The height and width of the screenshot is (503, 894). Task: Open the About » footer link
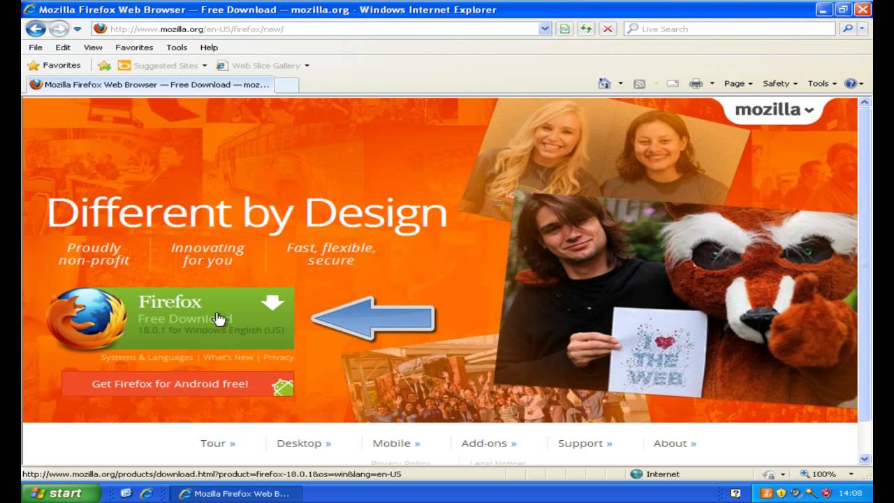pyautogui.click(x=675, y=443)
